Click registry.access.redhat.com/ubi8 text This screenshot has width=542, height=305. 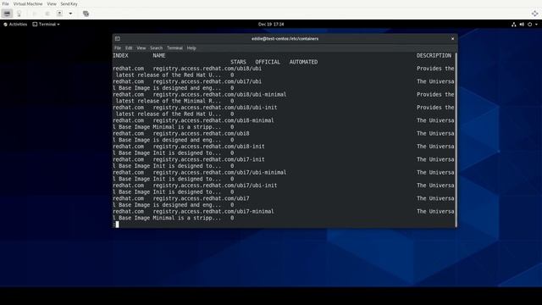pos(201,134)
